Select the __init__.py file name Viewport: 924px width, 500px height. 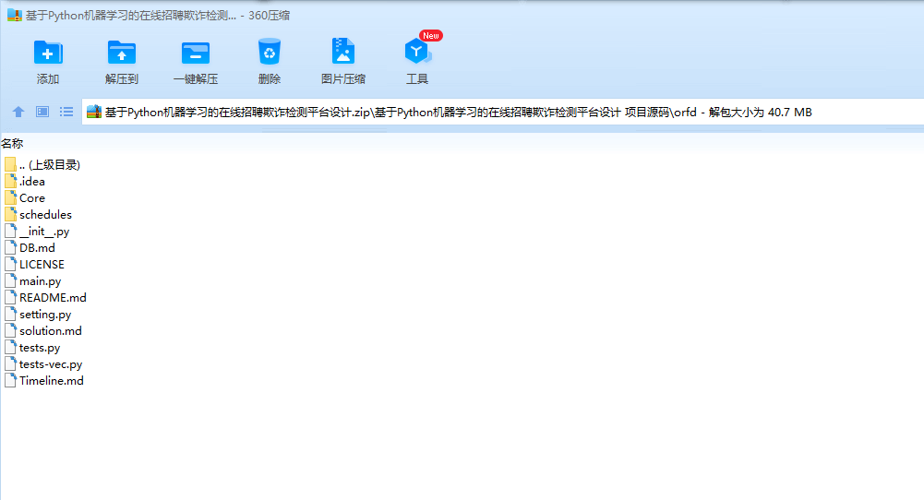(44, 232)
